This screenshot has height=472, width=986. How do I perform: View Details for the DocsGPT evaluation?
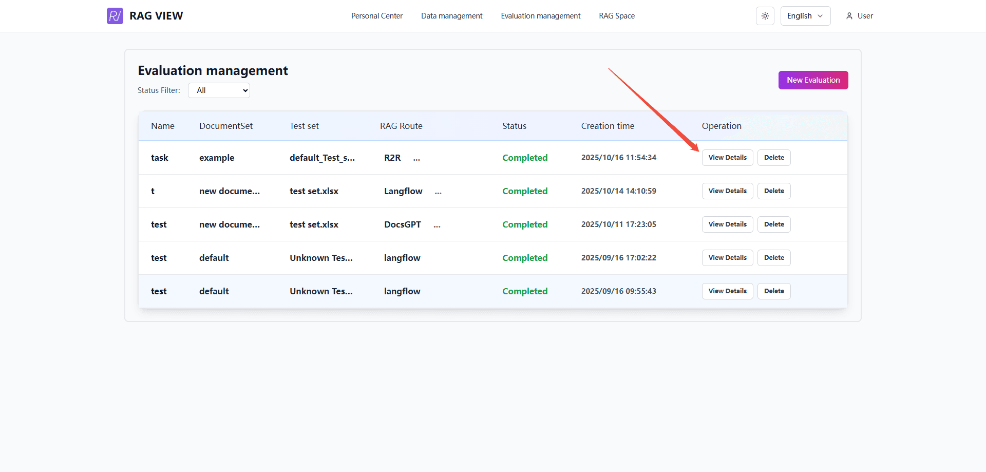tap(727, 224)
